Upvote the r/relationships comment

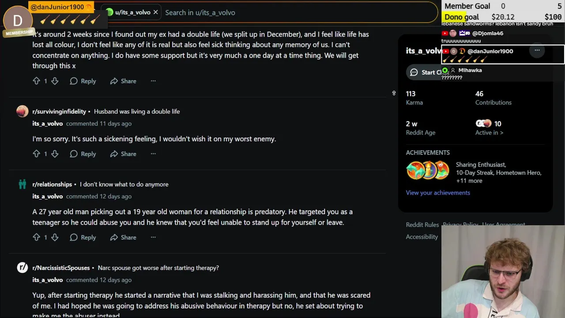pos(36,237)
